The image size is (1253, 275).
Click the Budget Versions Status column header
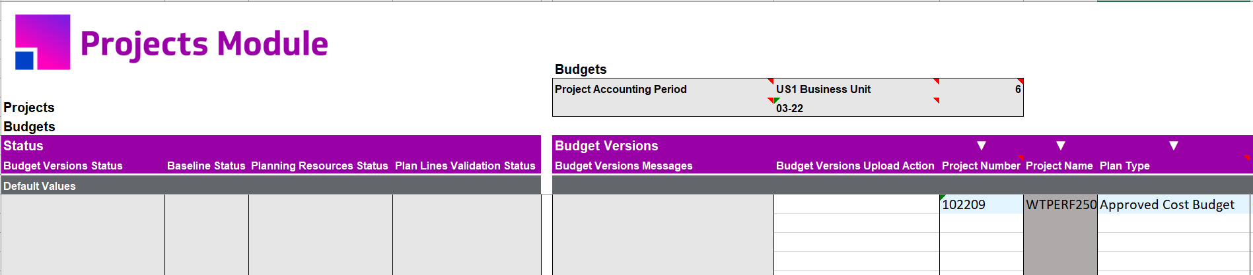[63, 166]
